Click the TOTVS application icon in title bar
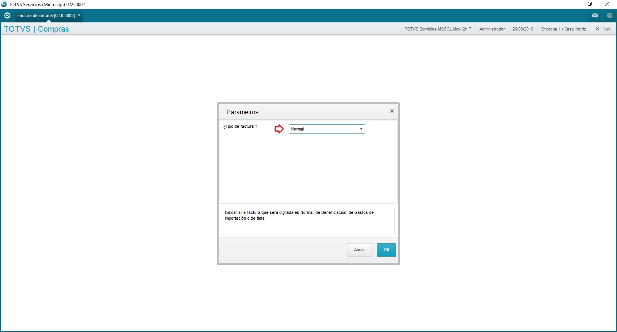Viewport: 617px width, 332px height. pyautogui.click(x=4, y=4)
